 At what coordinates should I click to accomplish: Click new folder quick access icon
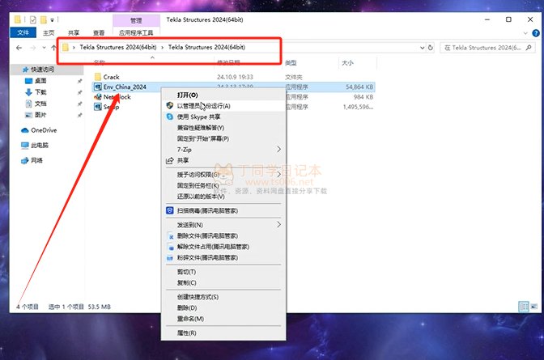[x=44, y=19]
